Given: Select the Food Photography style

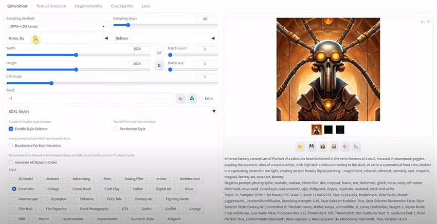Looking at the screenshot, I should tap(91, 209).
